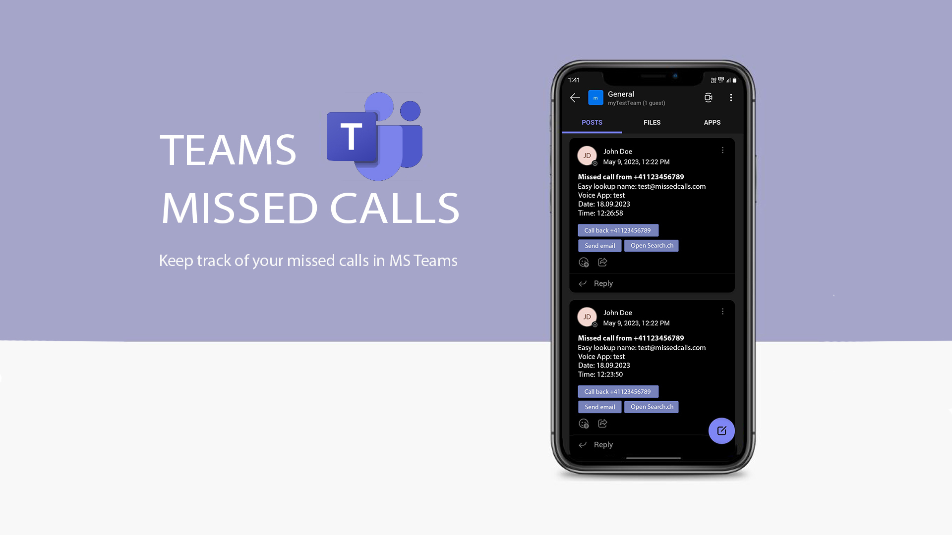The image size is (952, 535).
Task: Click the back arrow navigation icon
Action: pyautogui.click(x=575, y=98)
